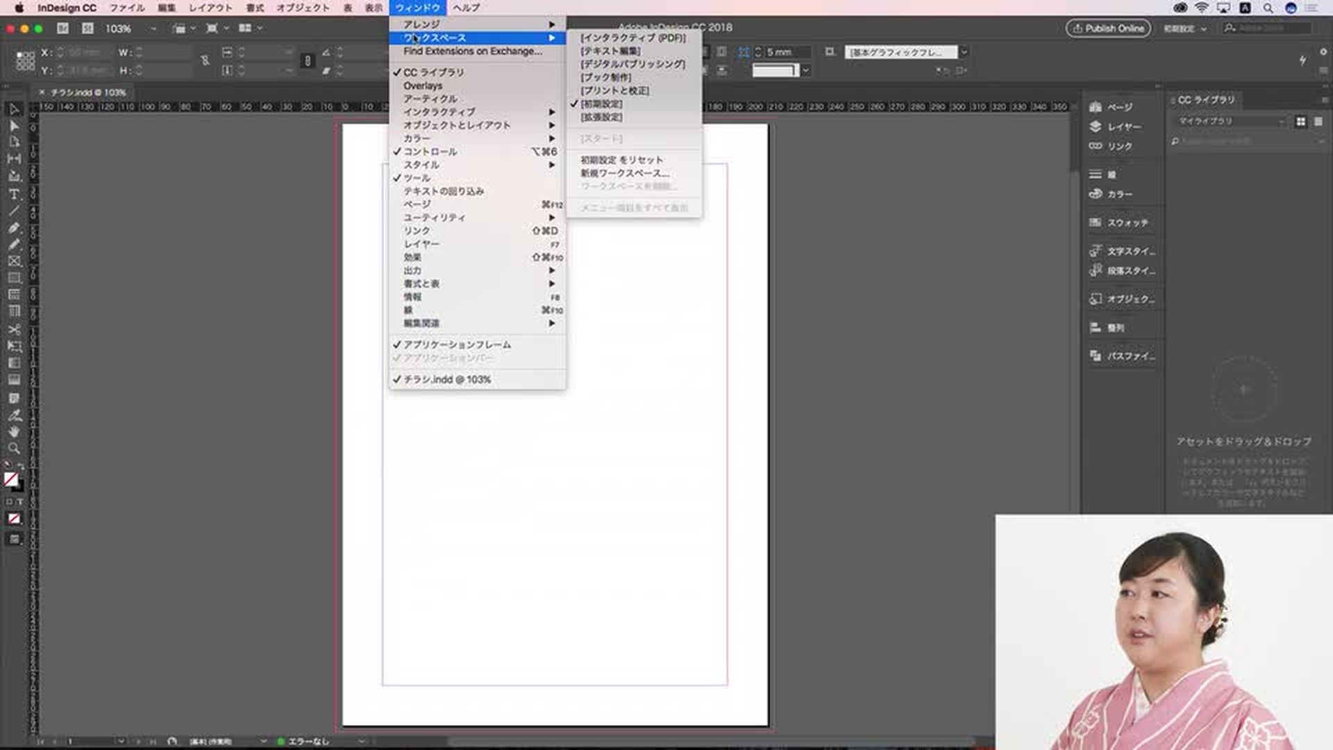Click the Publish Online button

coord(1108,28)
